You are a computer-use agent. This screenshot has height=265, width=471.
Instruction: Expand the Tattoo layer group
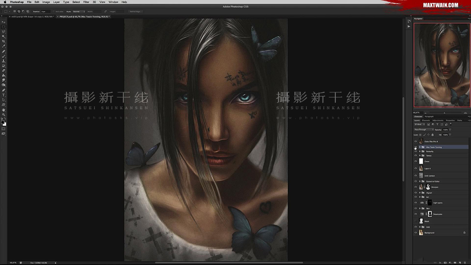pyautogui.click(x=420, y=155)
